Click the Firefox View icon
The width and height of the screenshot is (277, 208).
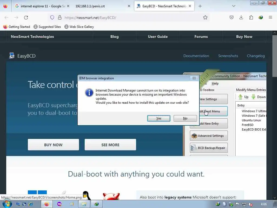[x=5, y=6]
